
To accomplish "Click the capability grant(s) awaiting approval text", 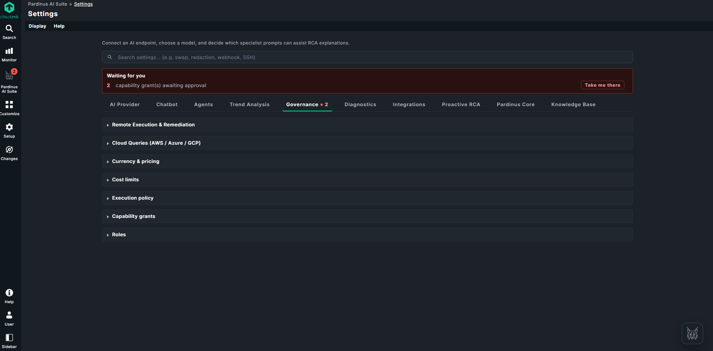I will pos(161,86).
